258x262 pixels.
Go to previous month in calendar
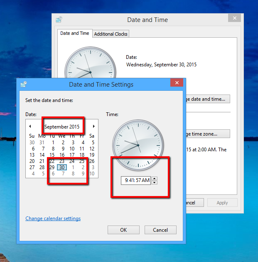point(30,126)
